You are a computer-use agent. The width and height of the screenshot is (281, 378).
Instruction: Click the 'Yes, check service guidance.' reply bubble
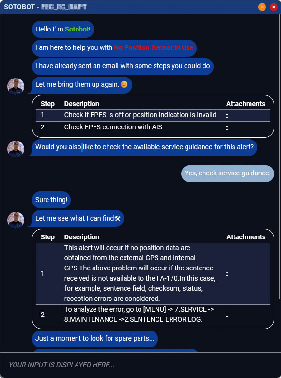pyautogui.click(x=228, y=173)
